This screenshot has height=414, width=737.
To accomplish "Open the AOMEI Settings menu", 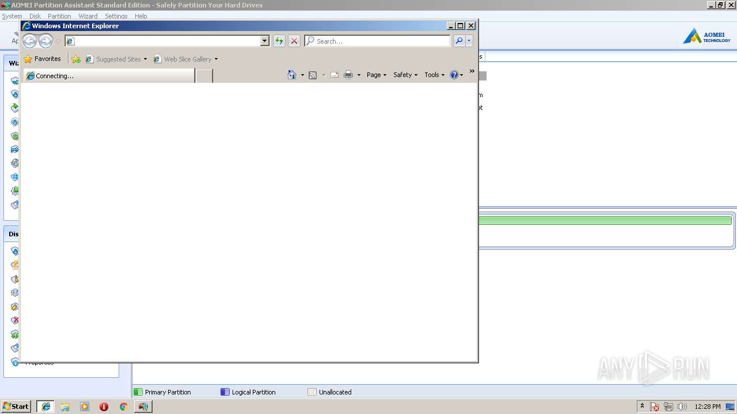I will click(x=116, y=16).
